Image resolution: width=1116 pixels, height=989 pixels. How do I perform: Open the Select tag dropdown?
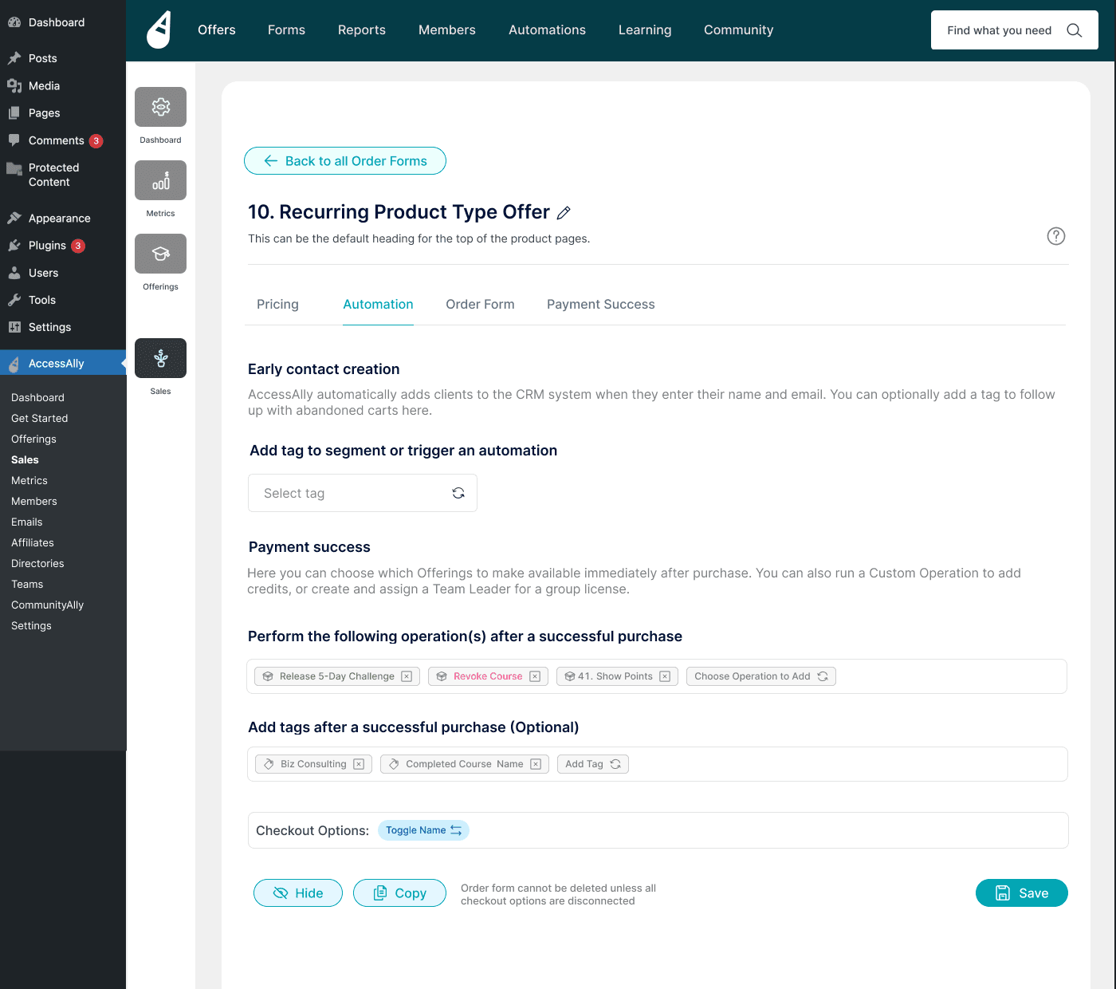(362, 493)
